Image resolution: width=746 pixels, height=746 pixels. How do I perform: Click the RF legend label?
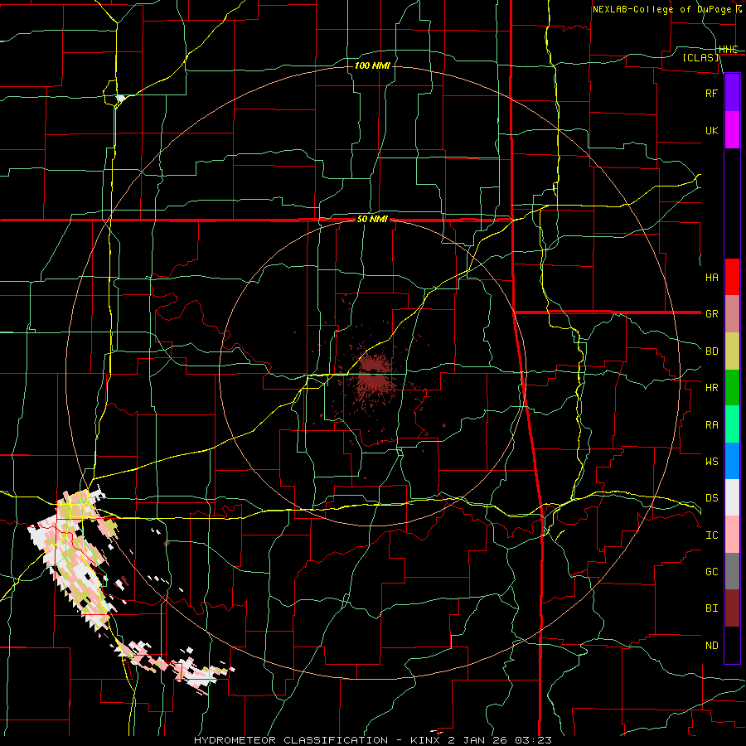tap(712, 93)
